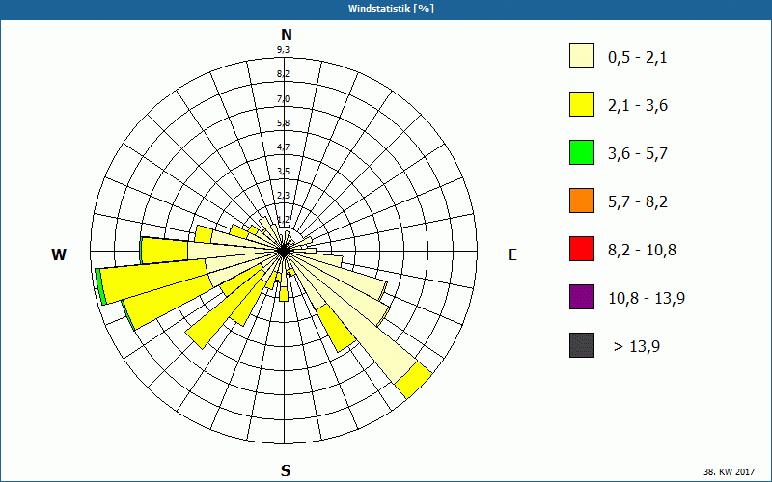The height and width of the screenshot is (482, 772).
Task: Click the legend label '5,7 - 8,2'
Action: click(638, 202)
